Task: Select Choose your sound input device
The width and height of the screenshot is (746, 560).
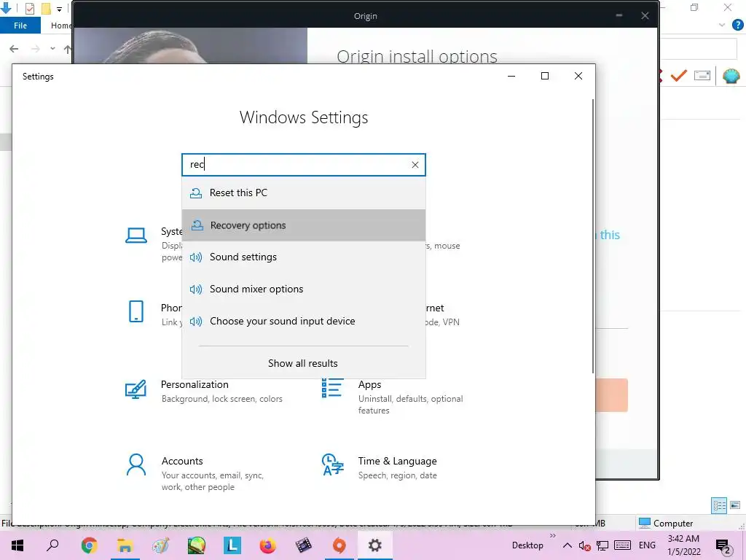Action: pos(304,321)
